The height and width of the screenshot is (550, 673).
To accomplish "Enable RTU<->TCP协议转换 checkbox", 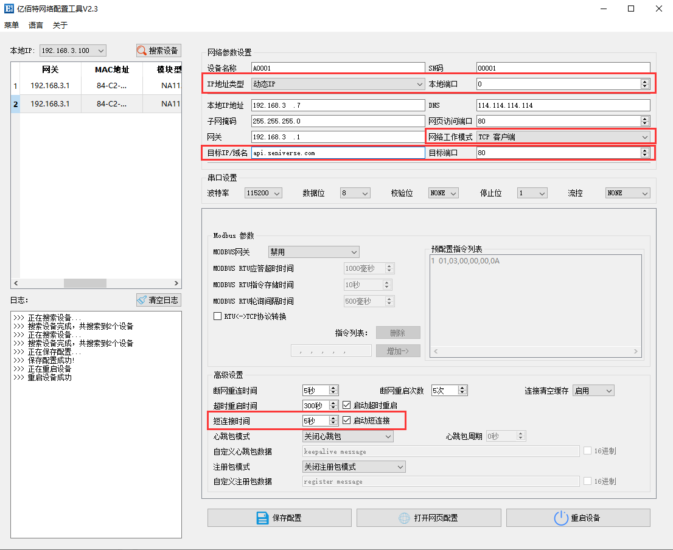I will 217,316.
